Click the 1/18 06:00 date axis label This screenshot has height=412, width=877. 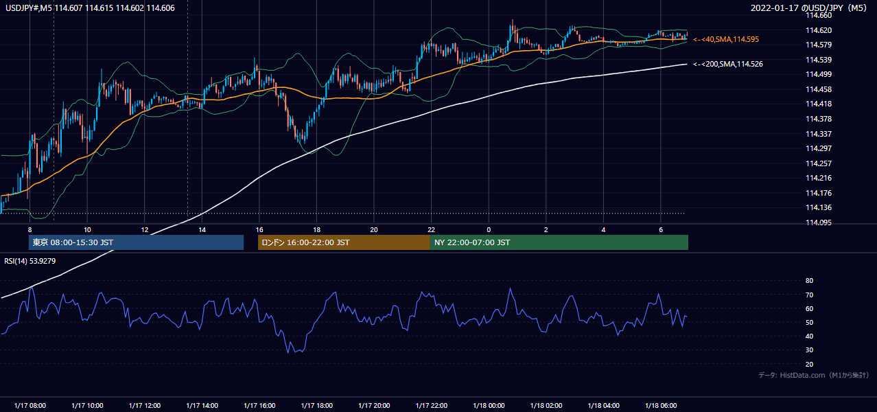pos(661,405)
